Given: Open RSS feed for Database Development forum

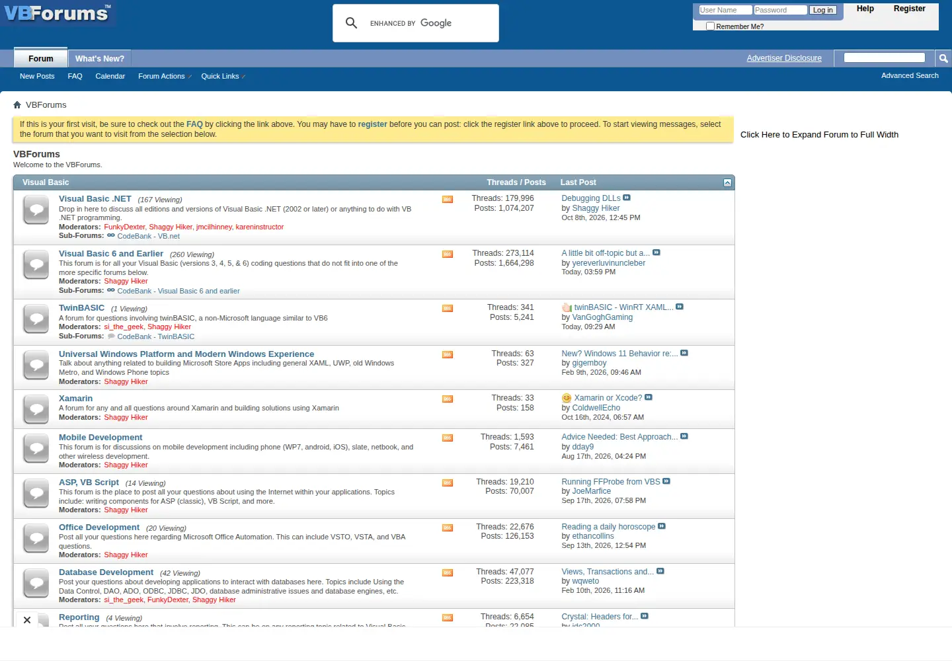Looking at the screenshot, I should pyautogui.click(x=448, y=573).
